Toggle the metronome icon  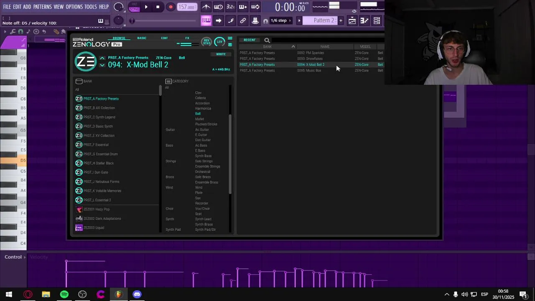[206, 7]
